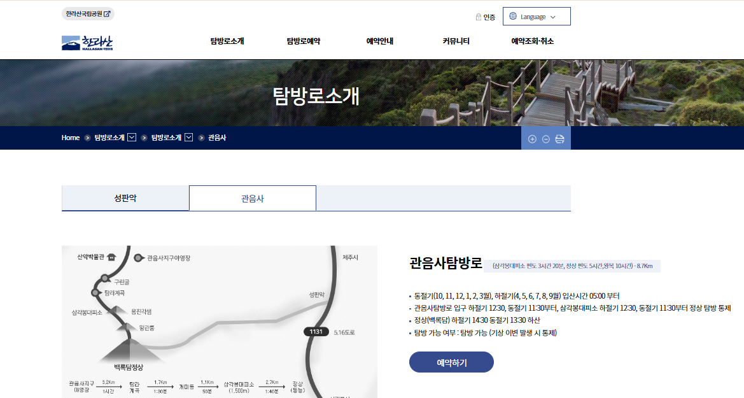The image size is (744, 398).
Task: Expand the first 탐방로소개 breadcrumb chevron
Action: [x=132, y=137]
